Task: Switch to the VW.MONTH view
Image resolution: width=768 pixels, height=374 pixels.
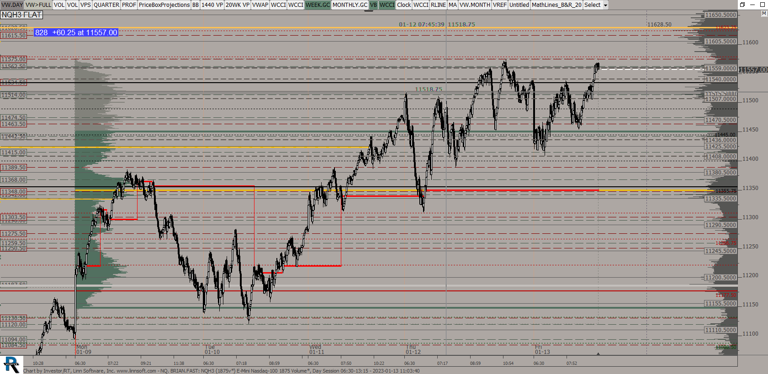Action: (x=474, y=5)
